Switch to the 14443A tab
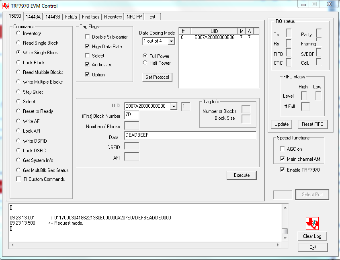 (x=33, y=17)
